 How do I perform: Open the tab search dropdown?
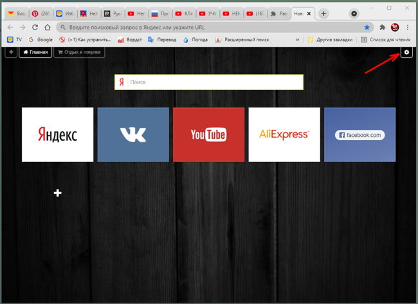(x=354, y=13)
